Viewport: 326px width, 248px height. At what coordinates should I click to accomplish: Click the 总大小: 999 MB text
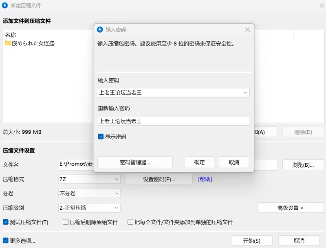22,132
